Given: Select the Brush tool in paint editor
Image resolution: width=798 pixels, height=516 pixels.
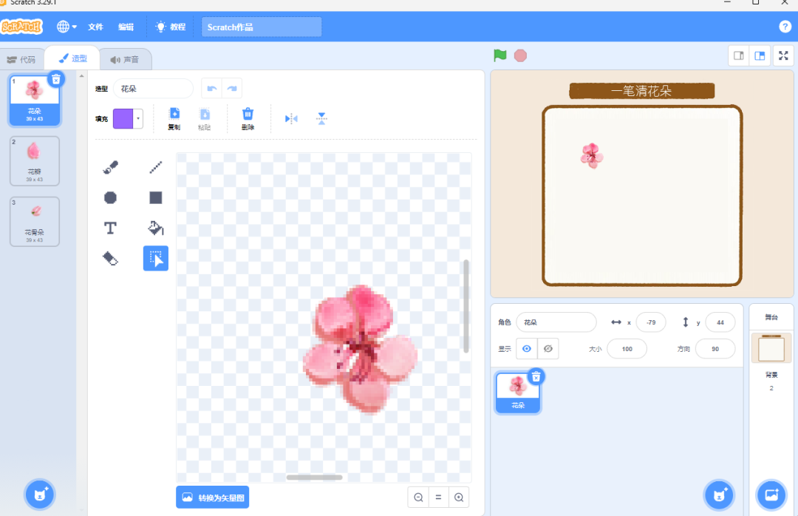Looking at the screenshot, I should (x=110, y=168).
